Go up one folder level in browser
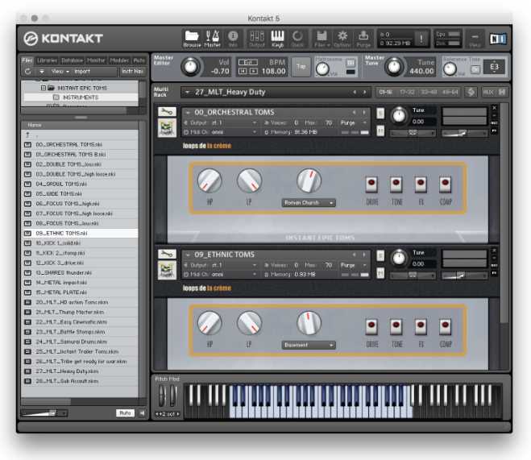This screenshot has width=531, height=460. (x=27, y=135)
